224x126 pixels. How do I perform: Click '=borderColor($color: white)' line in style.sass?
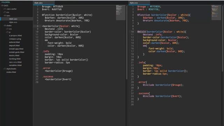61,26
